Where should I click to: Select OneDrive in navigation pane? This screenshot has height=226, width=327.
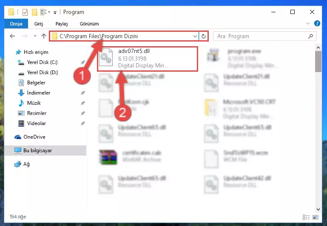tap(34, 137)
